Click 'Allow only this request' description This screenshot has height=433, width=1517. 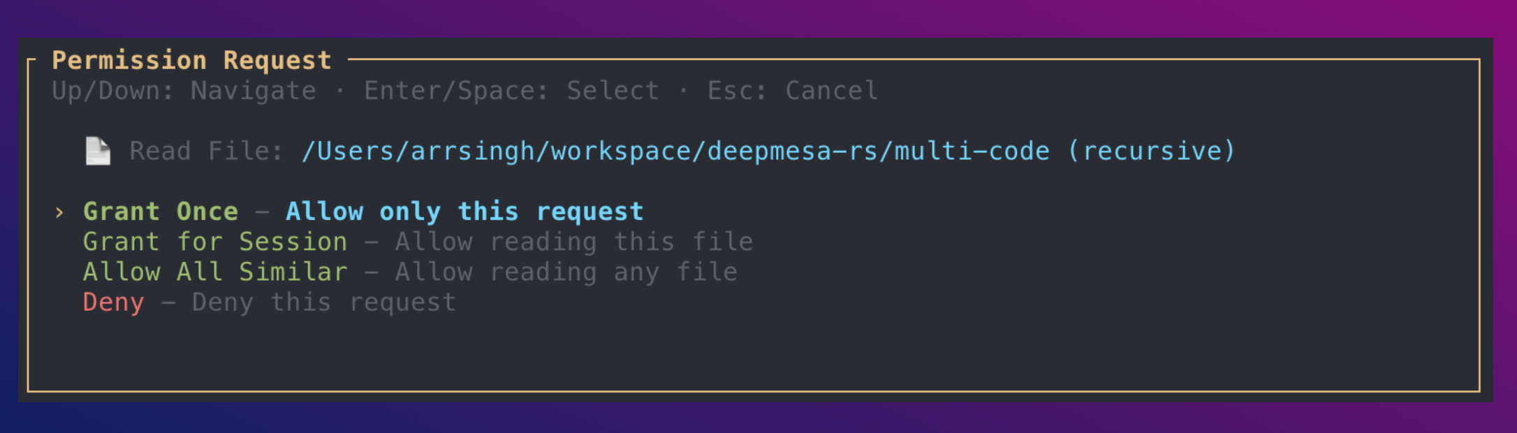coord(463,211)
